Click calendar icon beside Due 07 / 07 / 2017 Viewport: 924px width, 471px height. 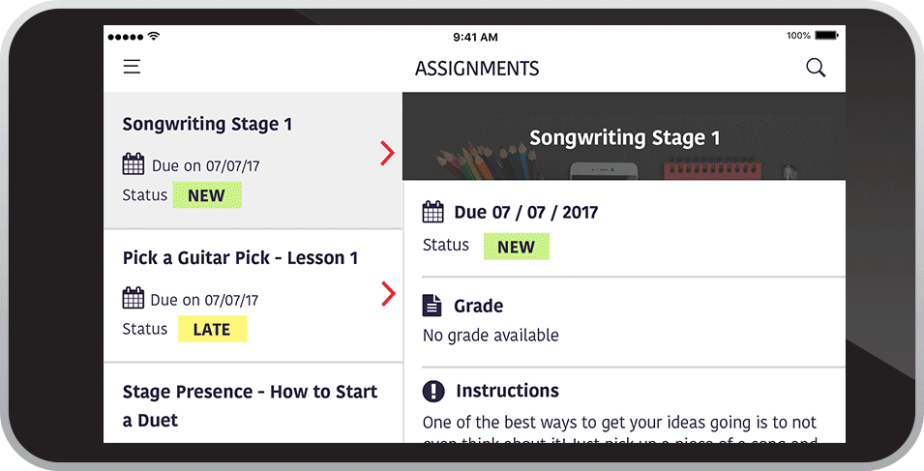point(433,212)
